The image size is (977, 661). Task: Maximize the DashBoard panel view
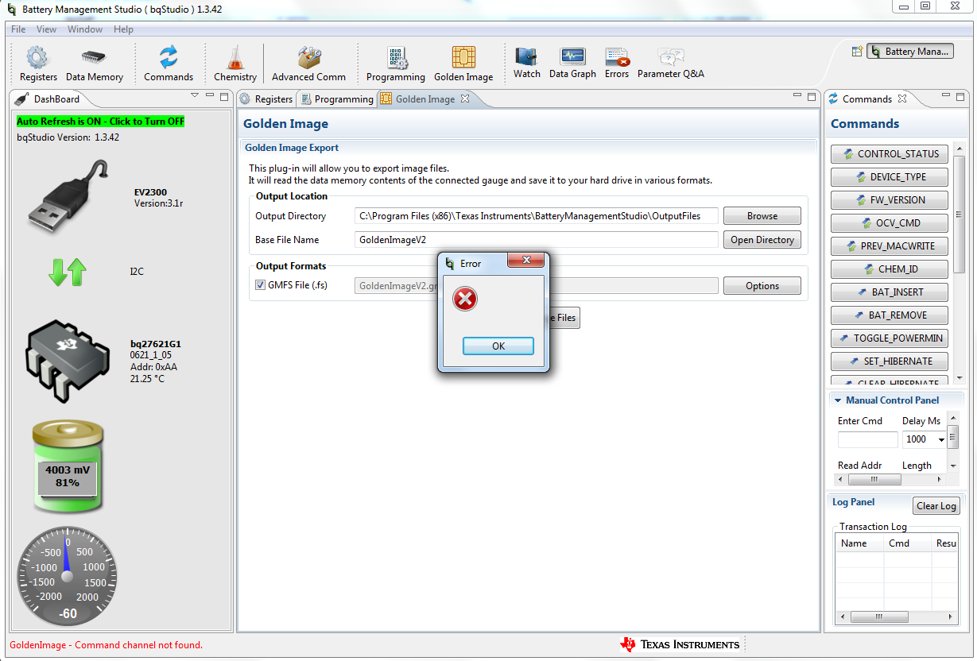(x=224, y=96)
